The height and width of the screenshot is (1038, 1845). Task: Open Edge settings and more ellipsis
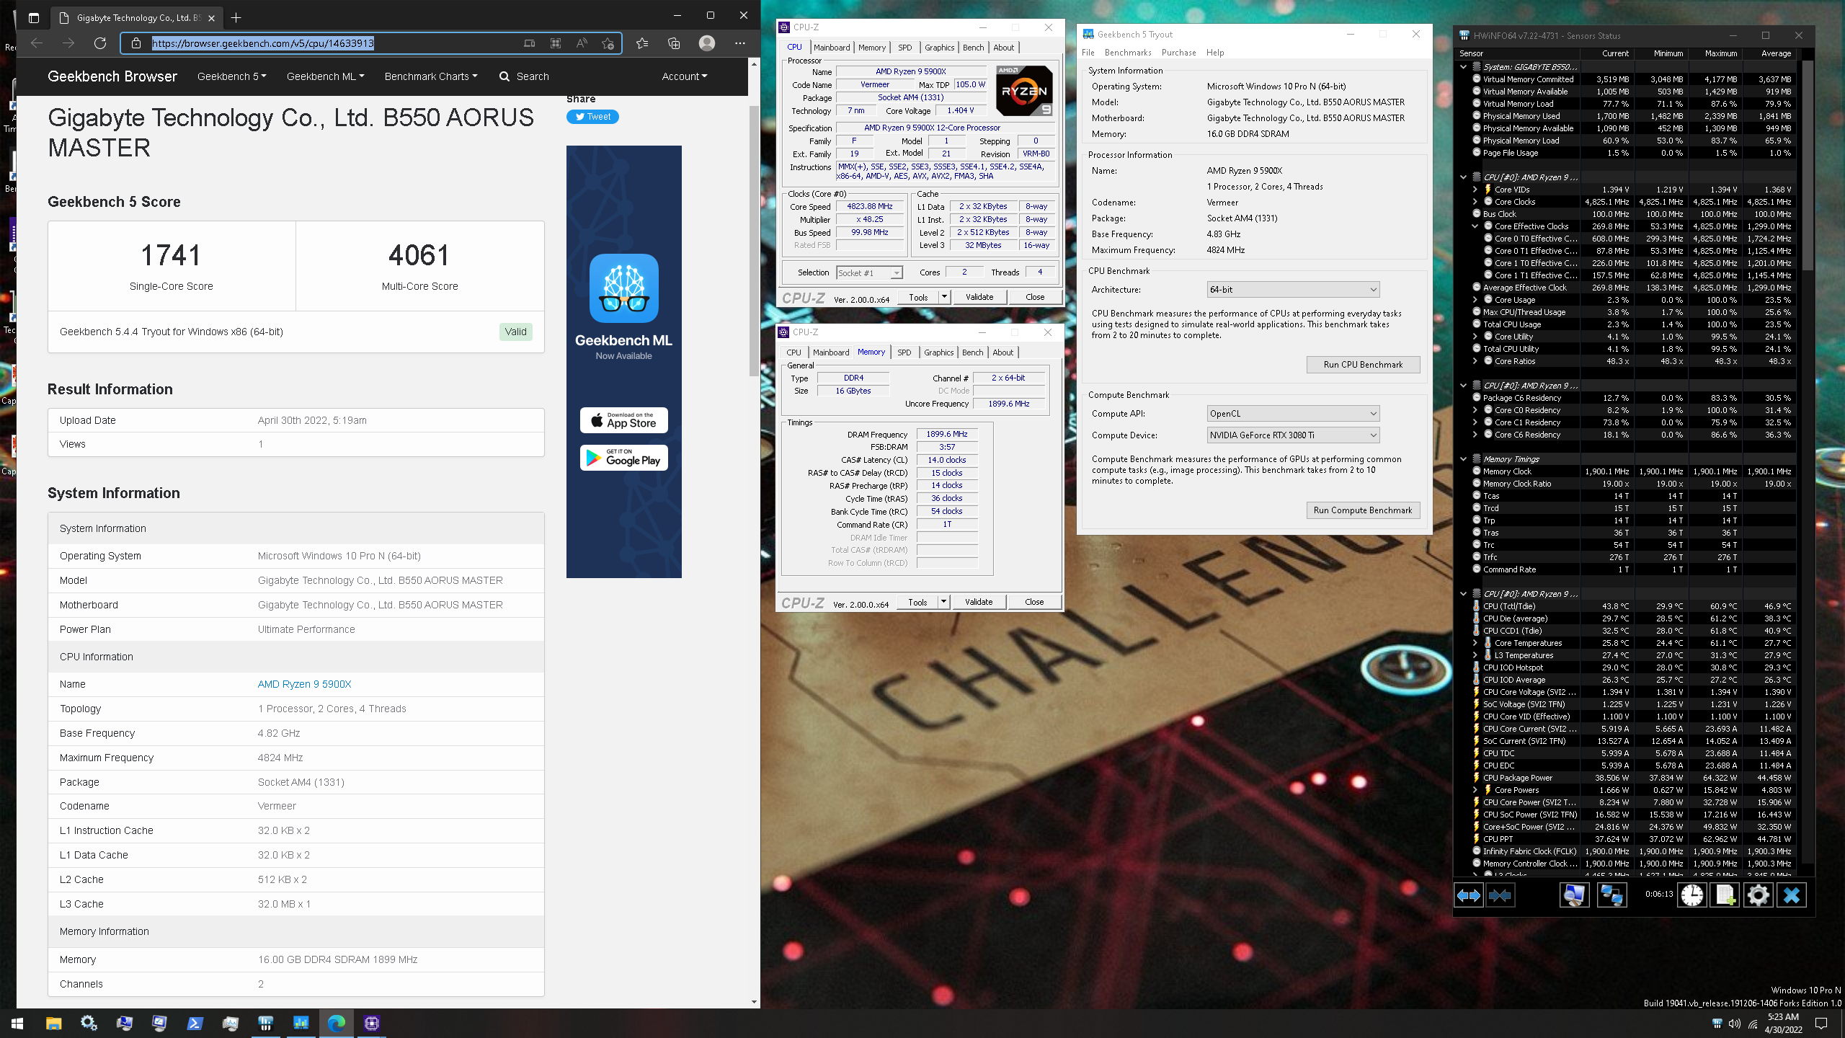740,43
